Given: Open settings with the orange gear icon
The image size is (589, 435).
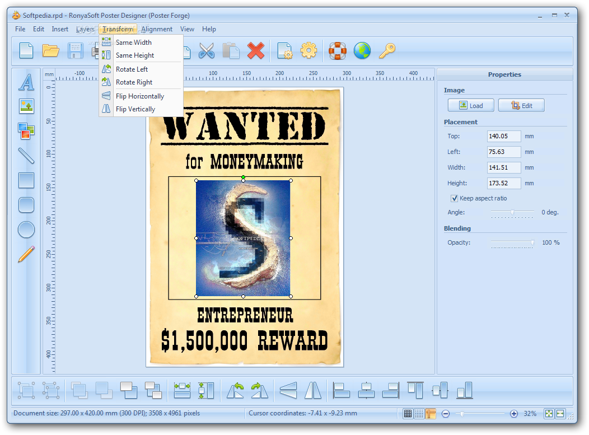Looking at the screenshot, I should (308, 50).
